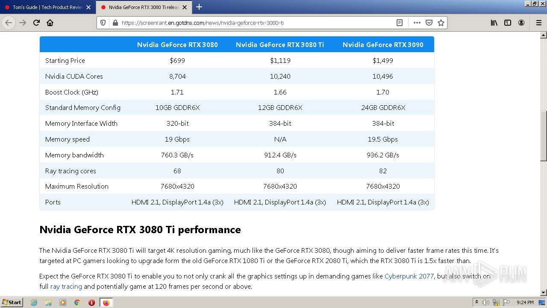The width and height of the screenshot is (547, 308).
Task: View site padlock security info
Action: tap(115, 23)
